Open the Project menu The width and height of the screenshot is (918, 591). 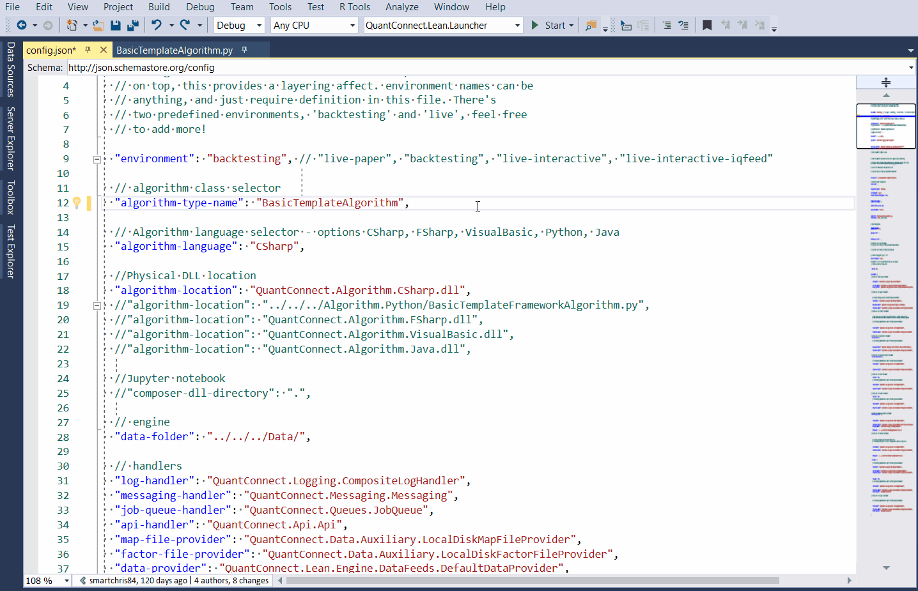pos(118,7)
